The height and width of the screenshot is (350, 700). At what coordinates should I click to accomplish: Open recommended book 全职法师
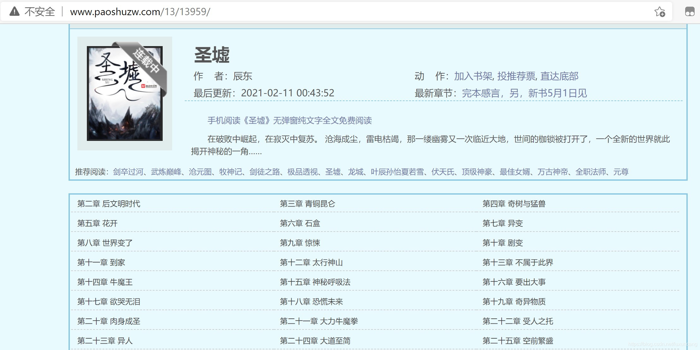pos(591,172)
